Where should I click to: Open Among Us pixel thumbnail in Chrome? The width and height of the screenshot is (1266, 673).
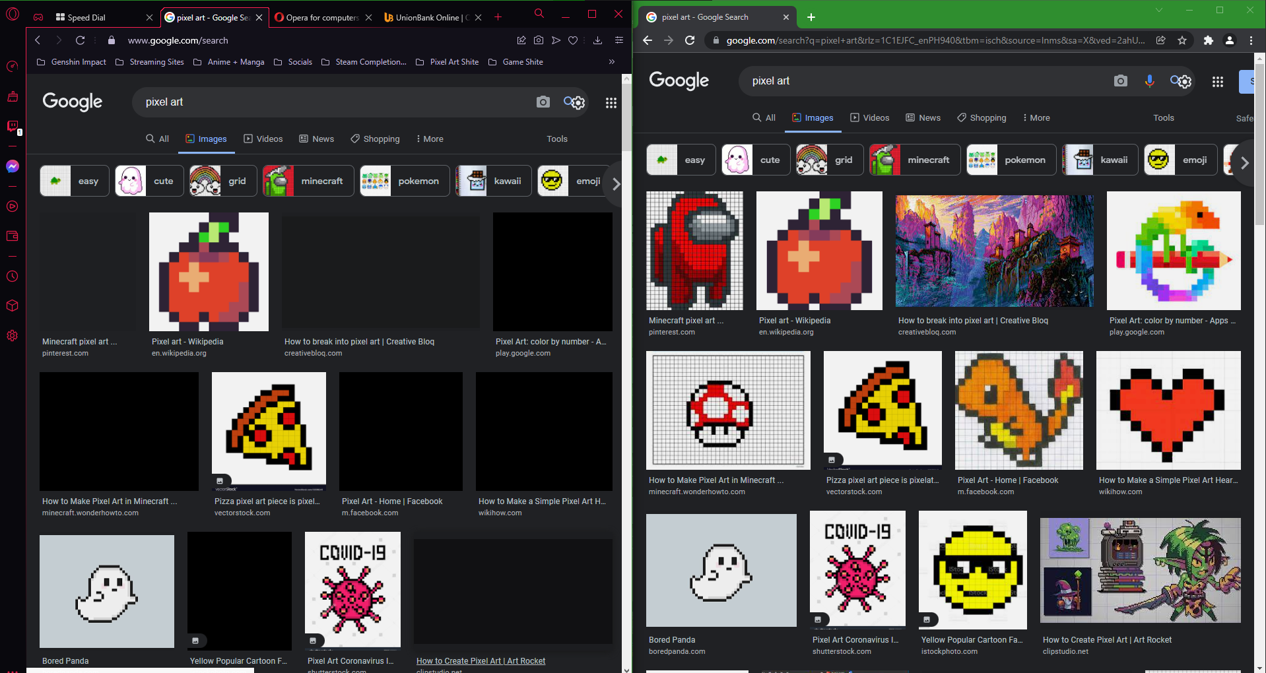pos(694,251)
